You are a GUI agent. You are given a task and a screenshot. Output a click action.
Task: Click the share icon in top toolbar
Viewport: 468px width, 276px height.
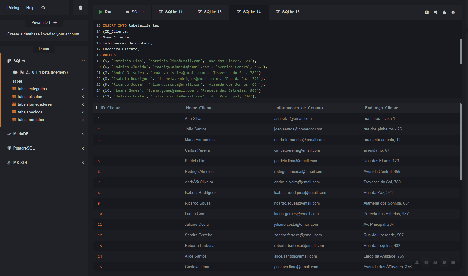point(436,12)
